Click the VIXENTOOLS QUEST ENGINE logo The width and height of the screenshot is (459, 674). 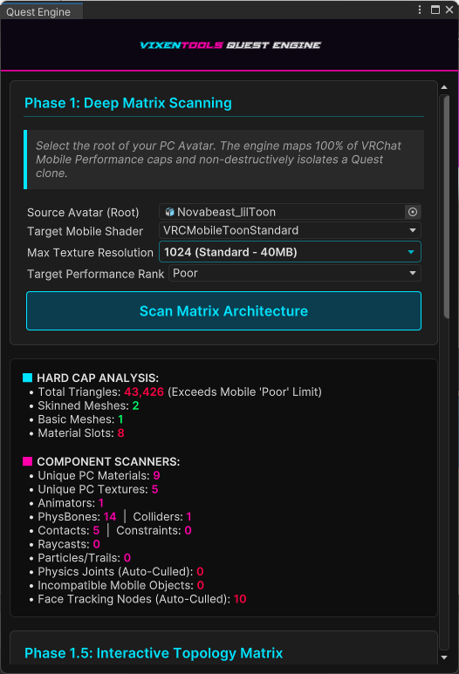[230, 45]
